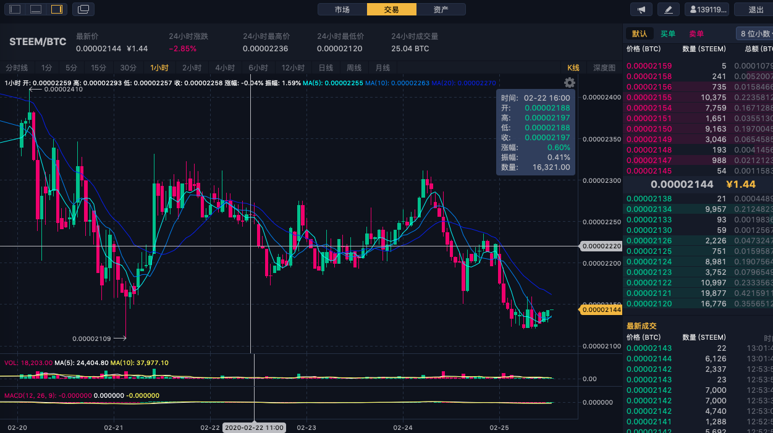Toggle K线 candlestick chart view
The height and width of the screenshot is (433, 773).
(573, 68)
